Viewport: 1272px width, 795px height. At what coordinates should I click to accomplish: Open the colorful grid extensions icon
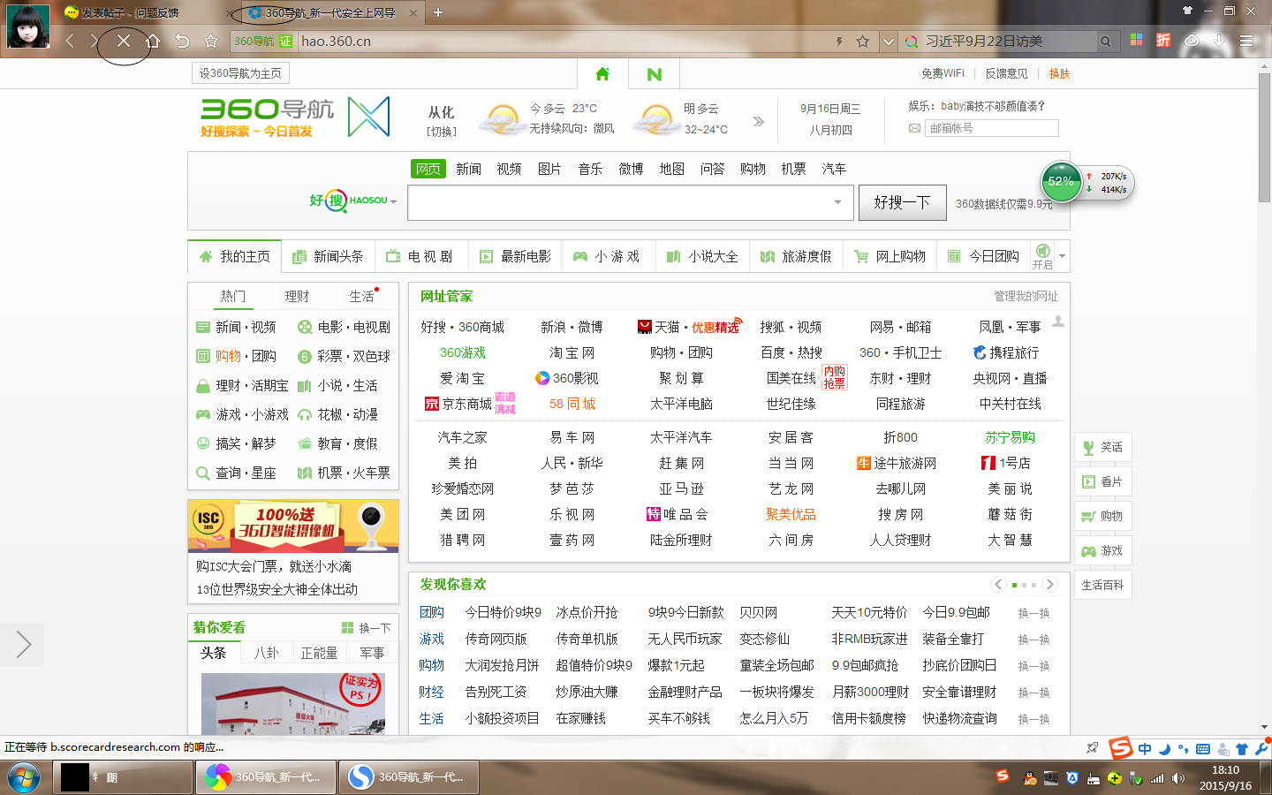coord(1136,40)
